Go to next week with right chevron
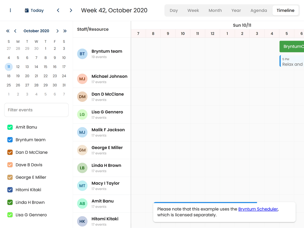Viewport: 304px width, 228px height. 71,10
